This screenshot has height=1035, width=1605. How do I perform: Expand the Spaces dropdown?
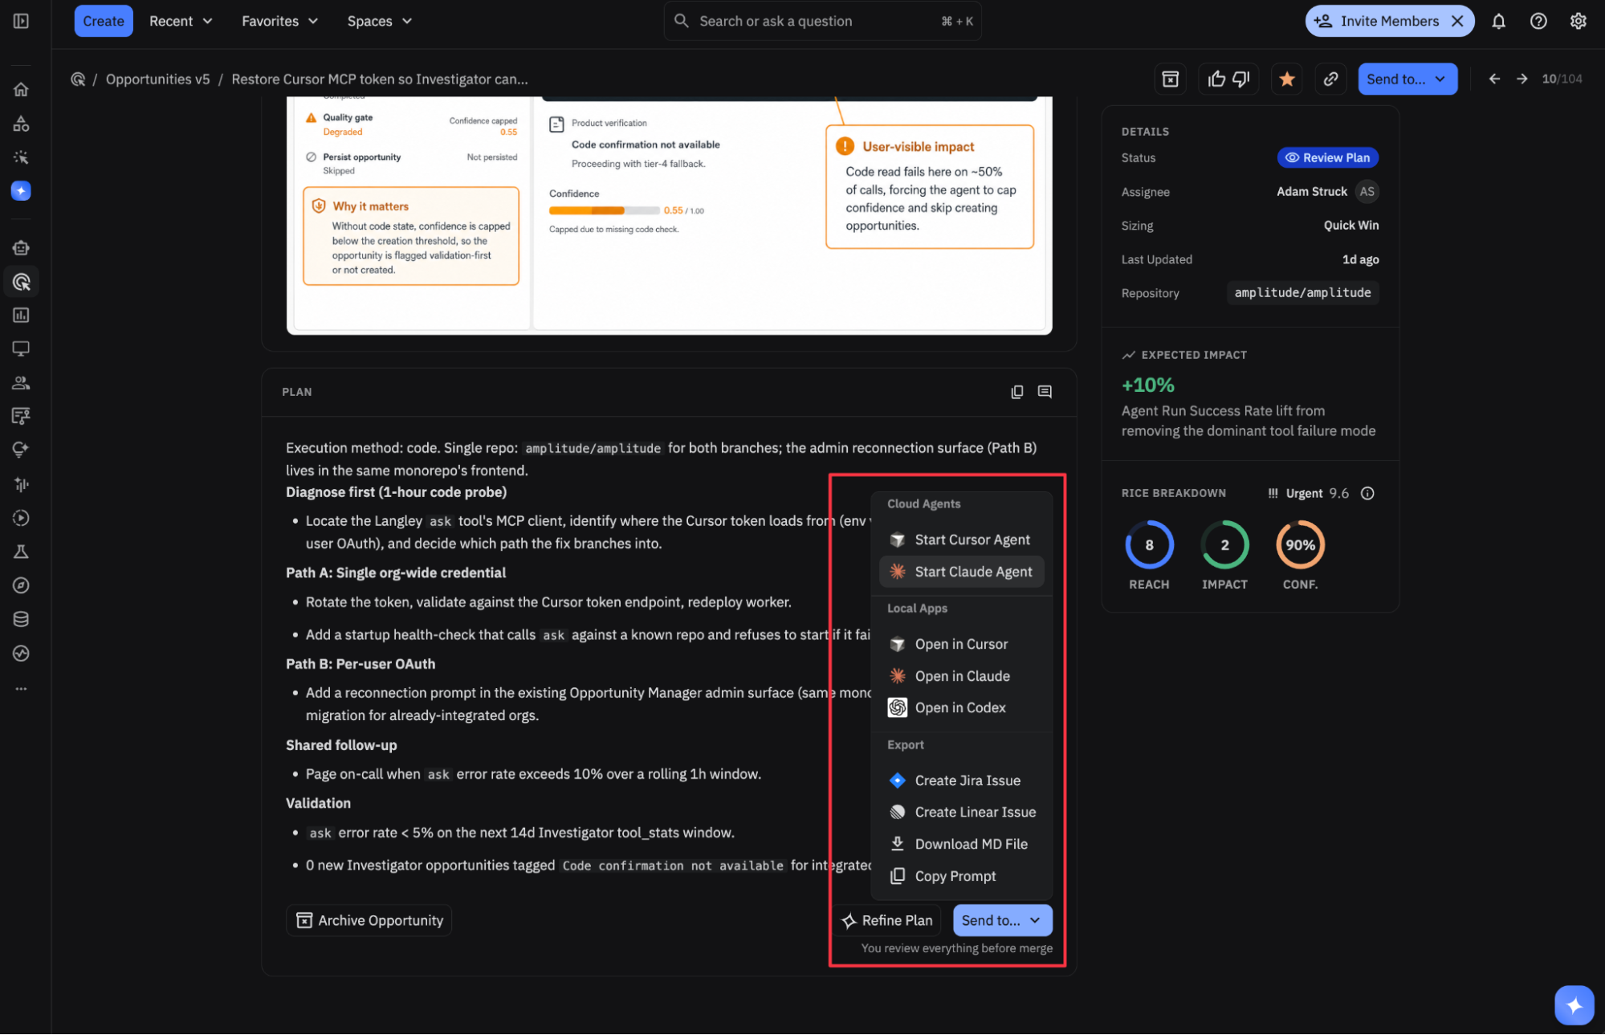coord(379,21)
